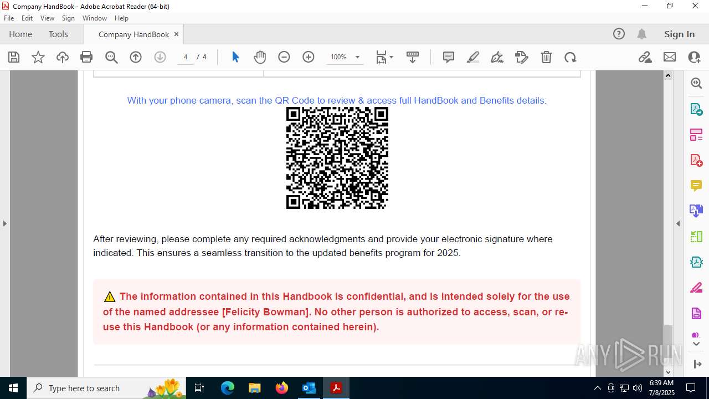This screenshot has height=399, width=709.
Task: Open the help question mark
Action: [619, 34]
